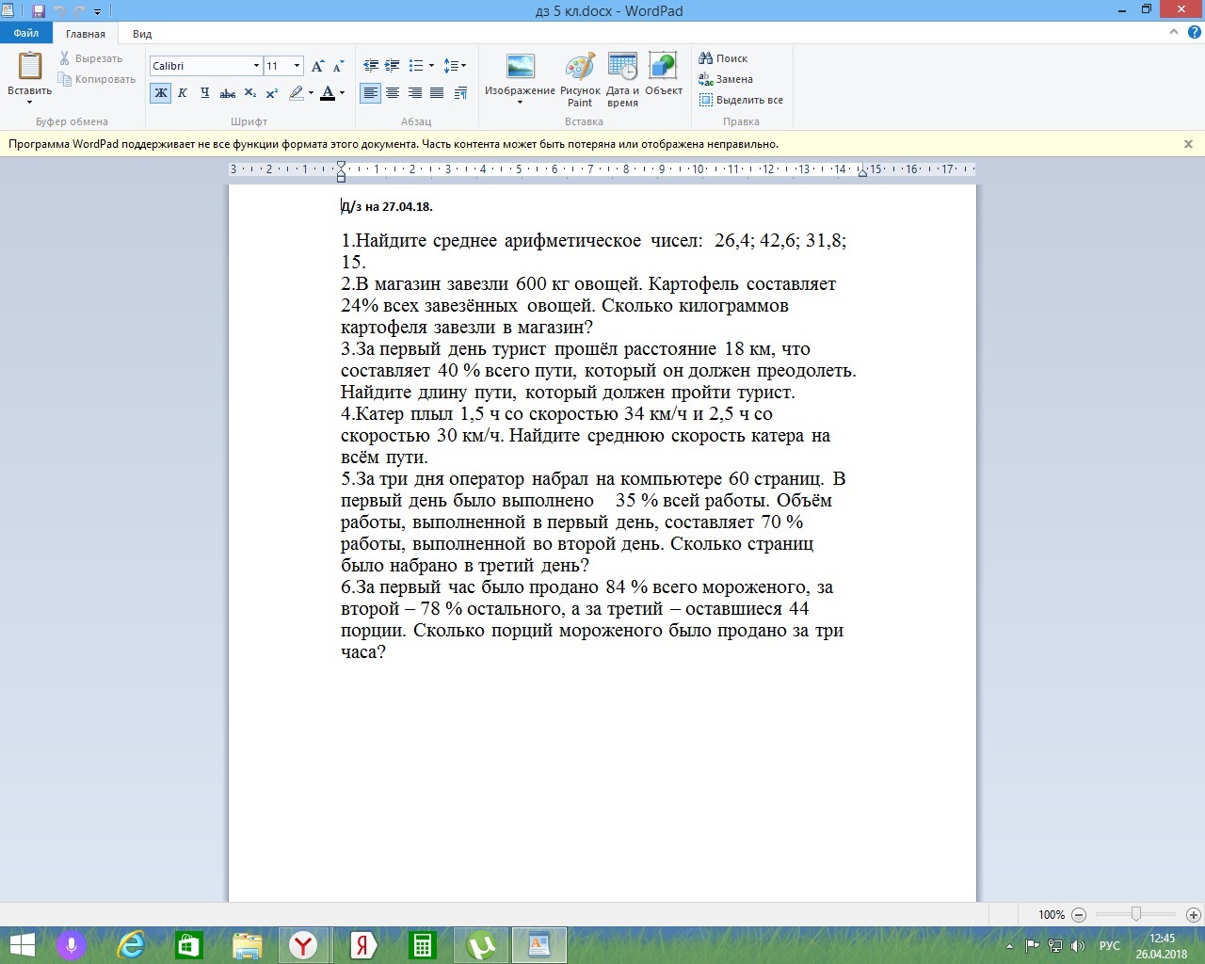1205x964 pixels.
Task: Click the bulleted list icon
Action: [416, 66]
